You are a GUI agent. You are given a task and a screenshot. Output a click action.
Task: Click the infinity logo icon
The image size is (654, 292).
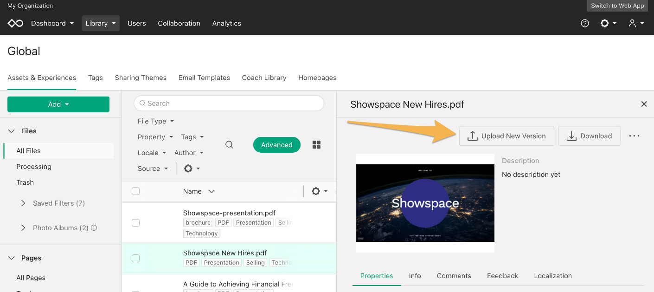(15, 23)
